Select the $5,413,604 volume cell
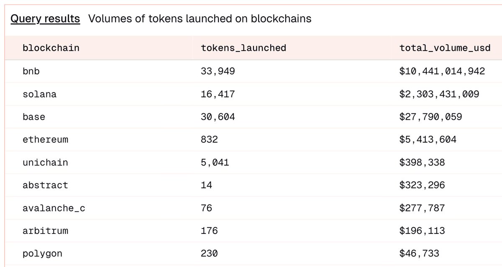The width and height of the screenshot is (502, 267). coord(428,139)
